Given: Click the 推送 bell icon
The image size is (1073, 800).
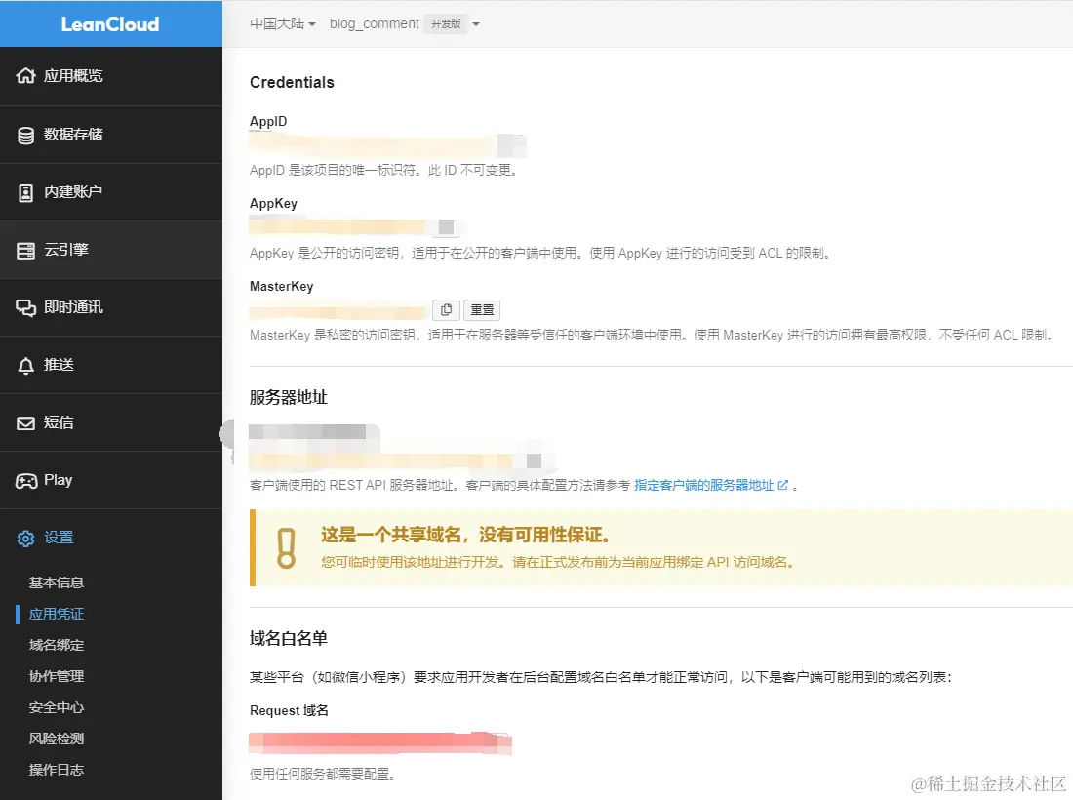Looking at the screenshot, I should coord(25,366).
